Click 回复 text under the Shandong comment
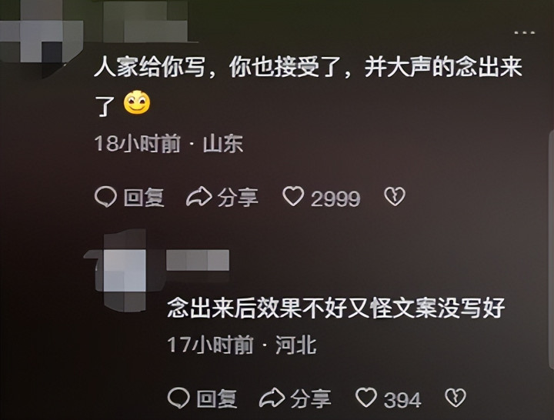554x420 pixels. pyautogui.click(x=144, y=197)
